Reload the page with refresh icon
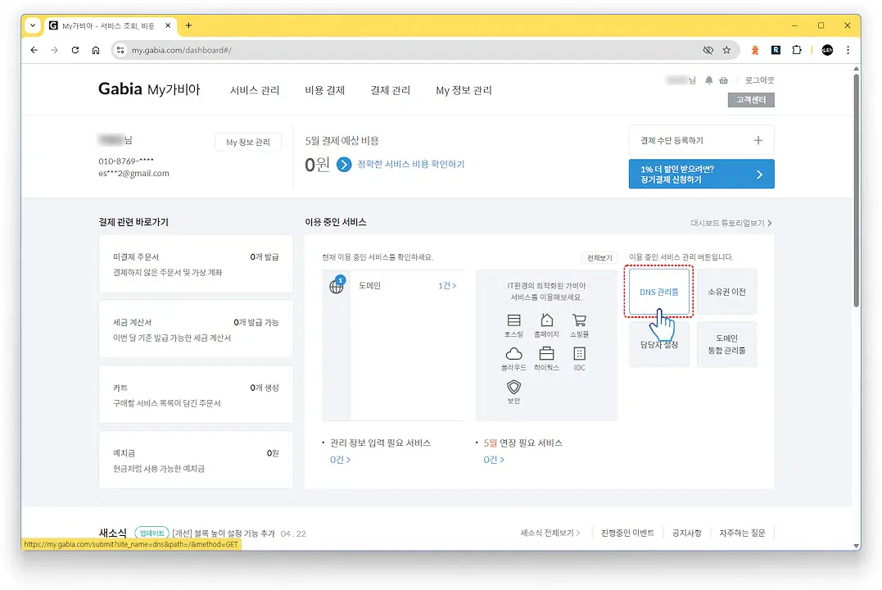Screen dimensions: 882x590 (75, 50)
